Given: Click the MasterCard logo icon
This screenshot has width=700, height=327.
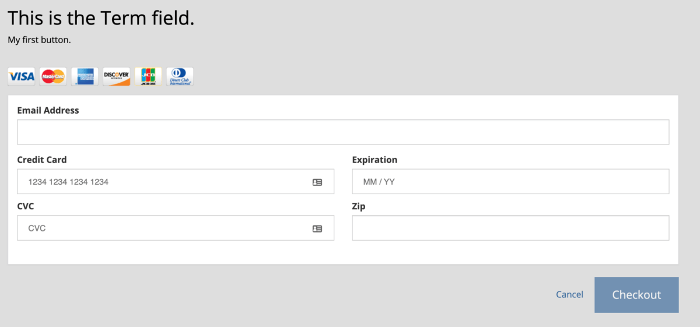Looking at the screenshot, I should tap(53, 76).
